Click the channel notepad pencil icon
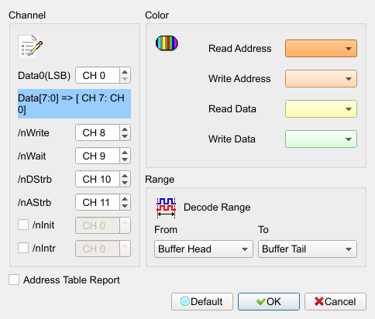This screenshot has height=319, width=375. 30,46
